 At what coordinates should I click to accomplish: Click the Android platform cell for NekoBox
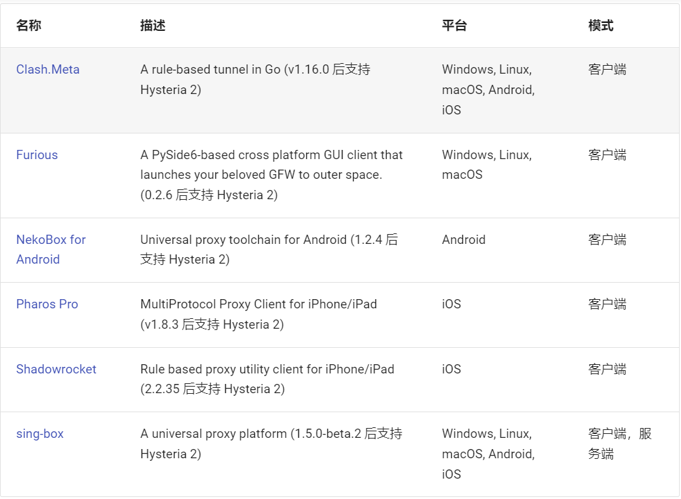click(x=464, y=240)
